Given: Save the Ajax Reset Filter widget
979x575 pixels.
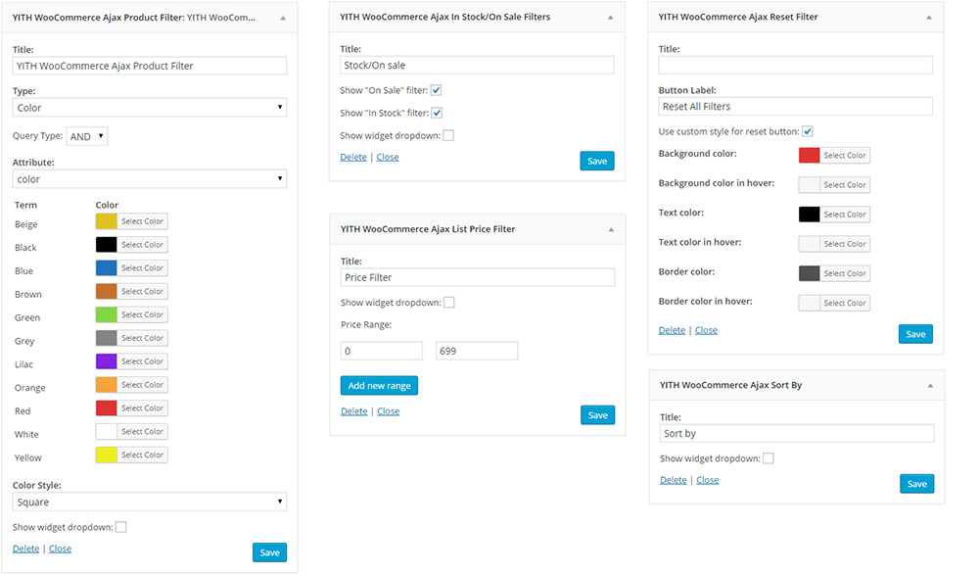Looking at the screenshot, I should pyautogui.click(x=916, y=334).
